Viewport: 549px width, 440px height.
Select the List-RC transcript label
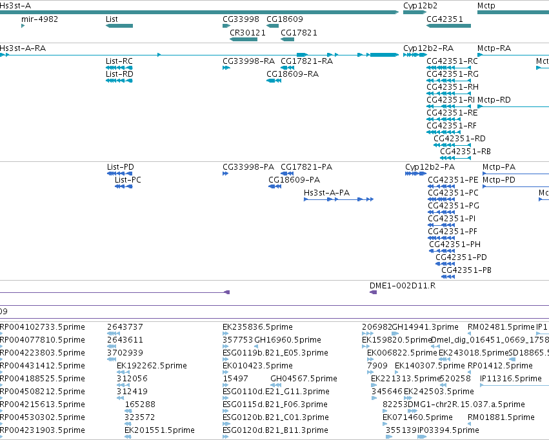(x=119, y=61)
